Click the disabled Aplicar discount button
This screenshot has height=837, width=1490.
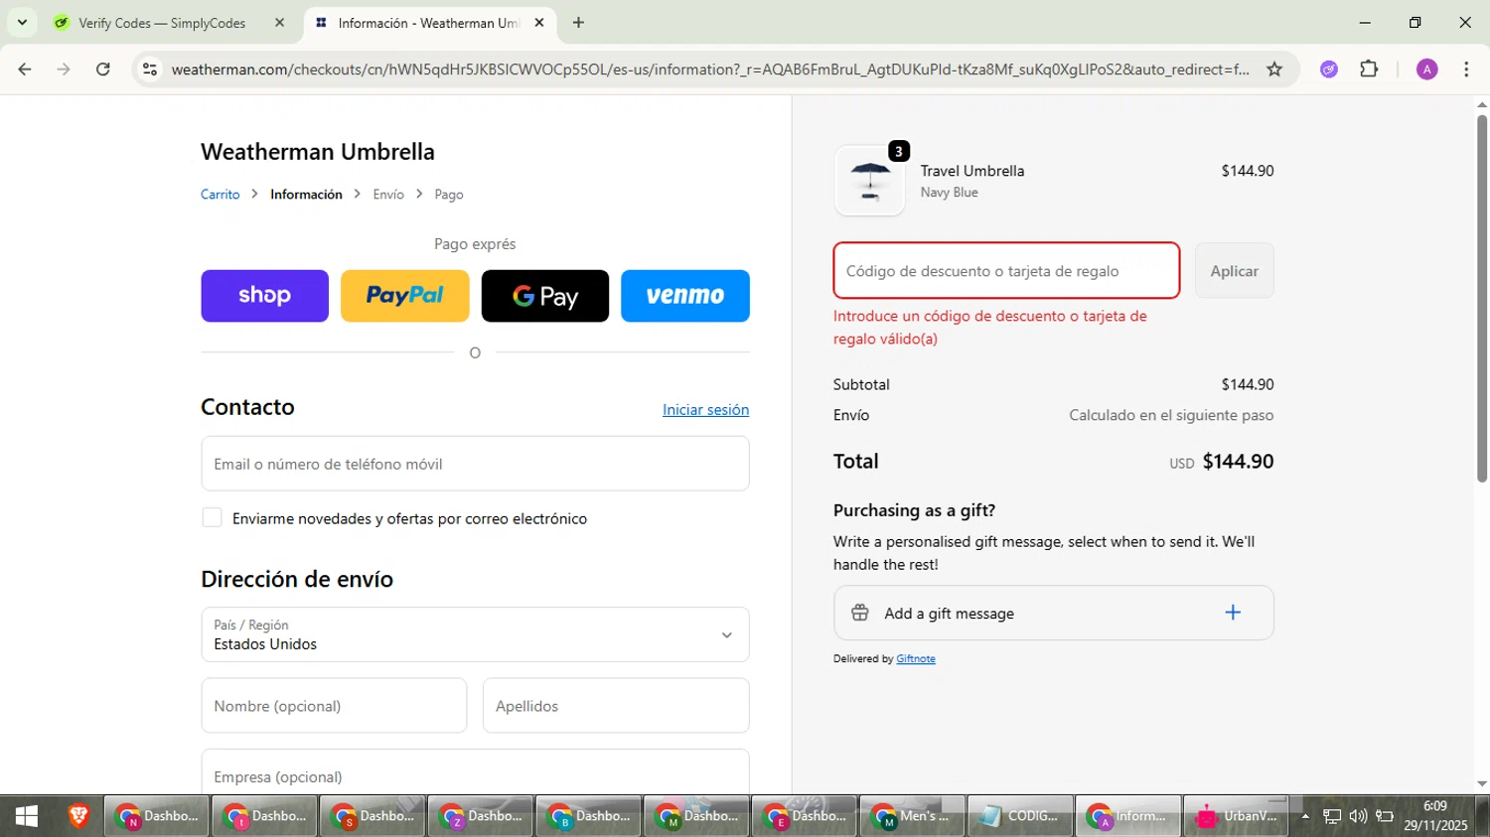pos(1234,271)
